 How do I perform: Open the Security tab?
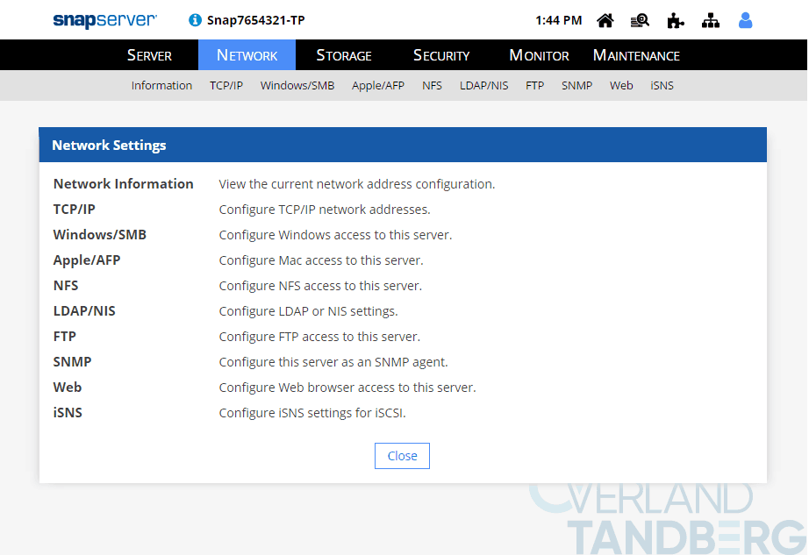(441, 55)
